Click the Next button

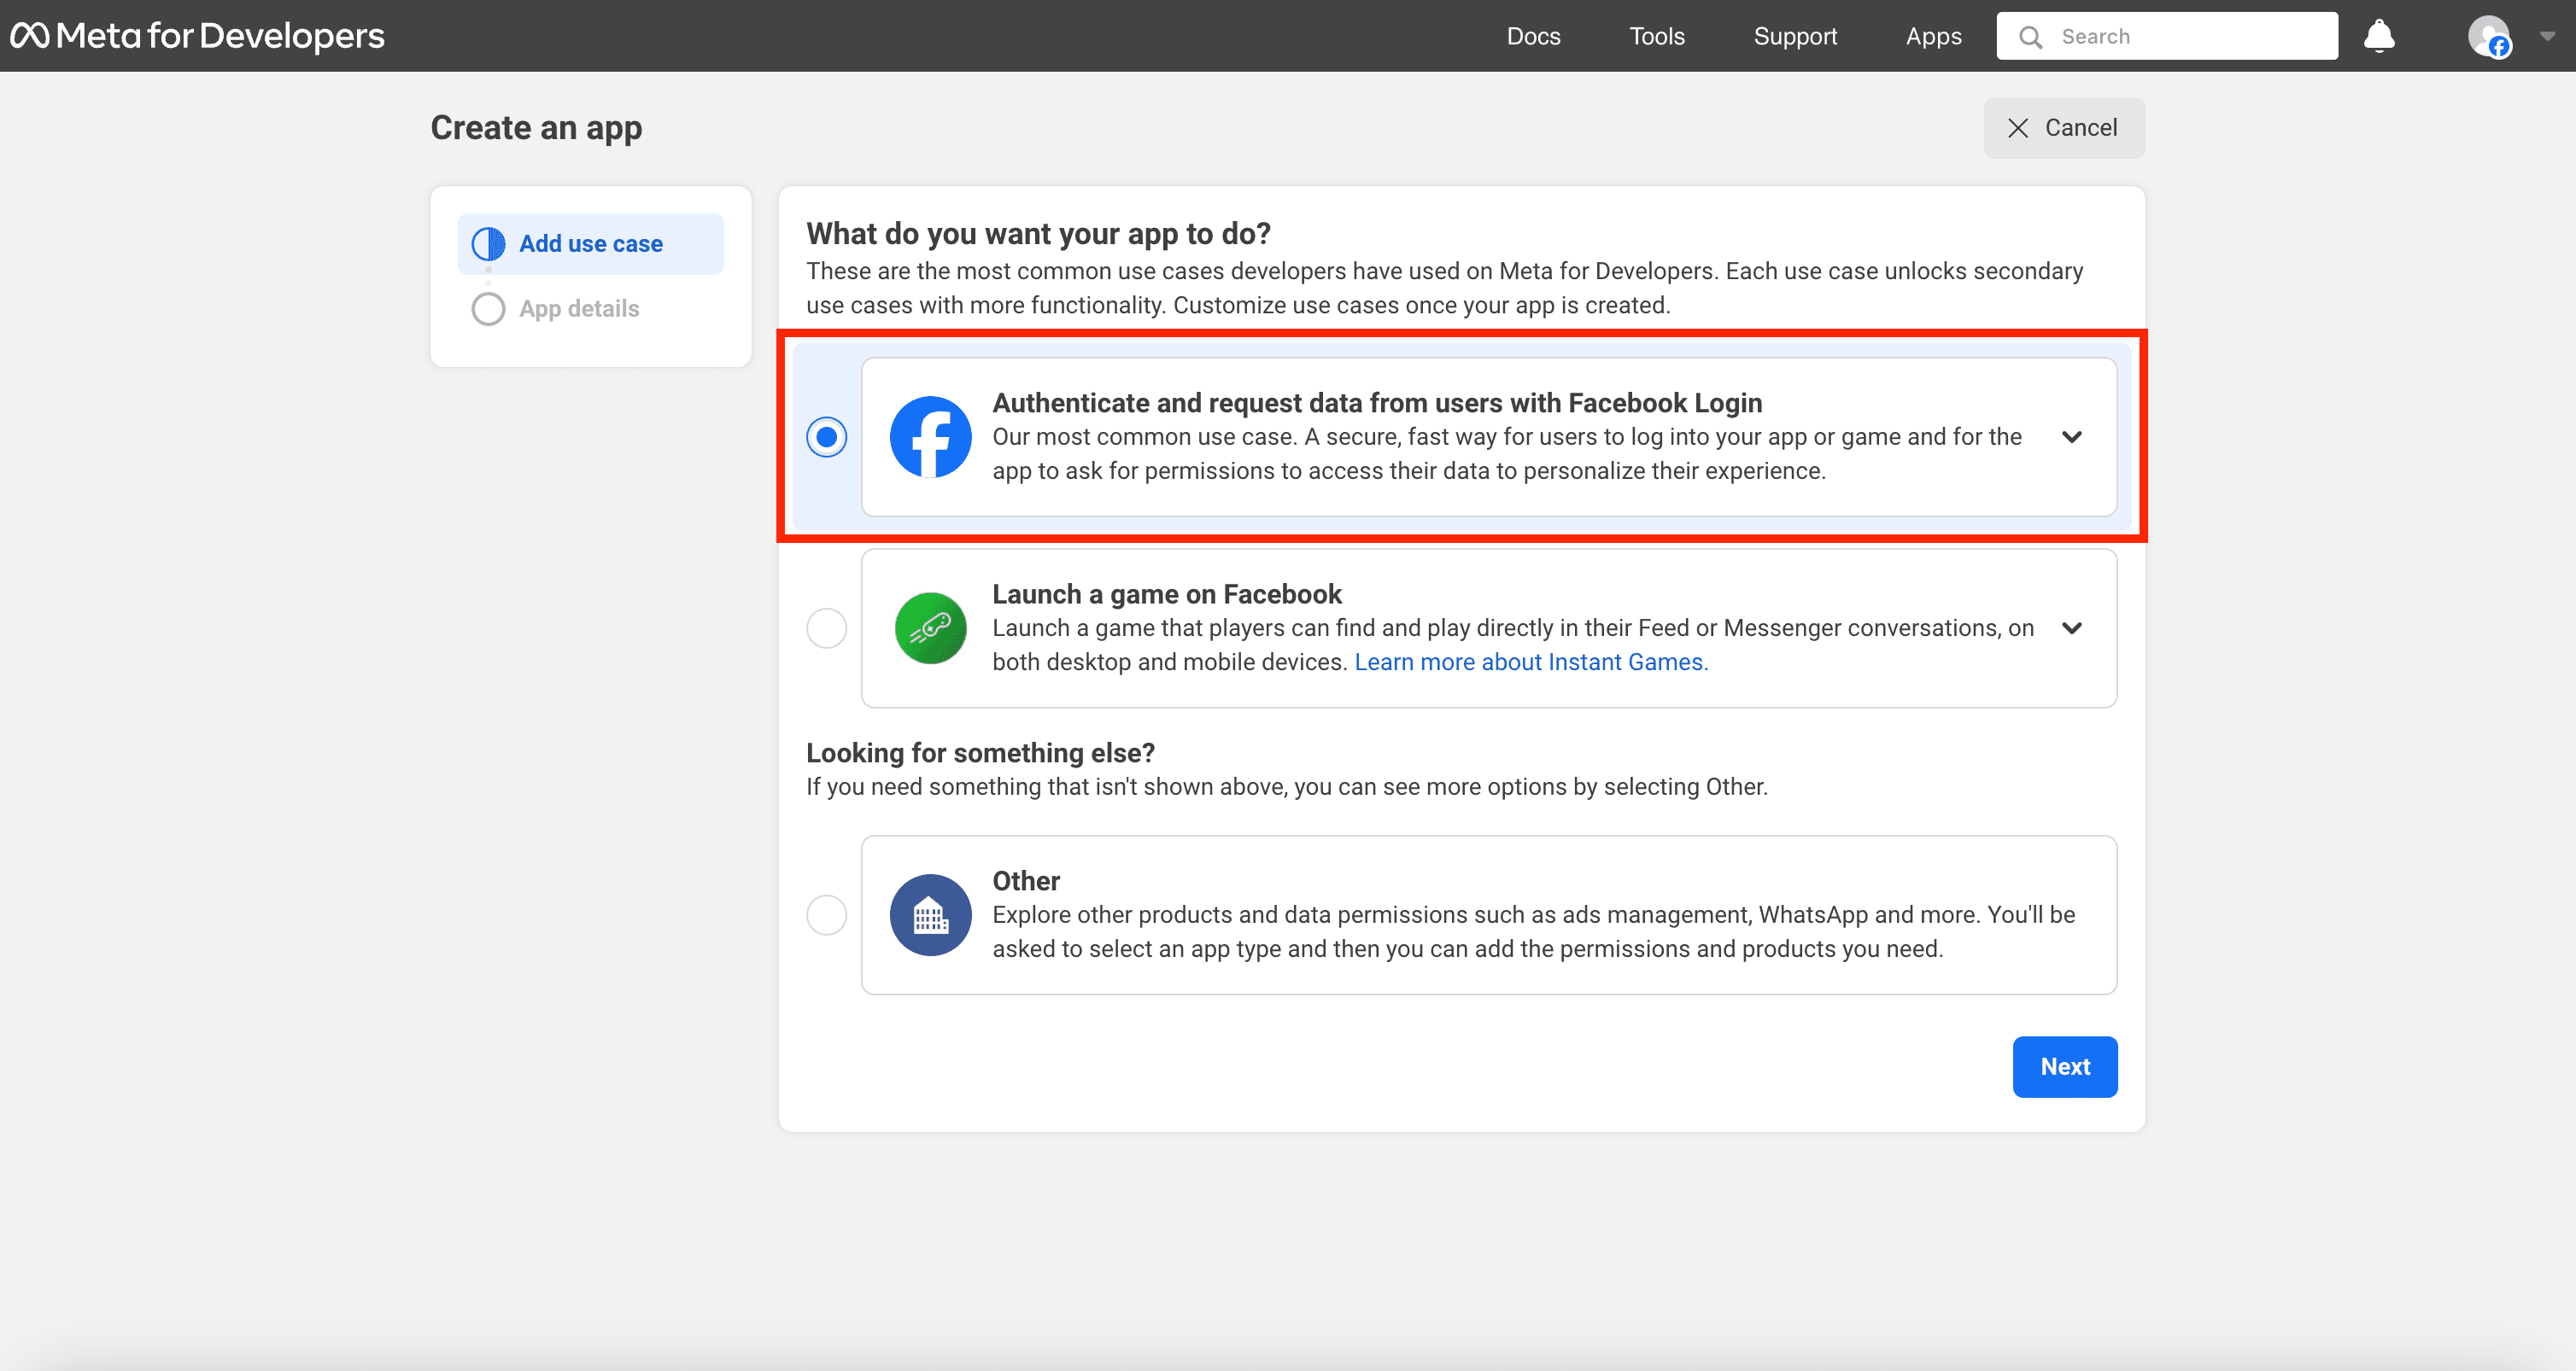click(2064, 1066)
